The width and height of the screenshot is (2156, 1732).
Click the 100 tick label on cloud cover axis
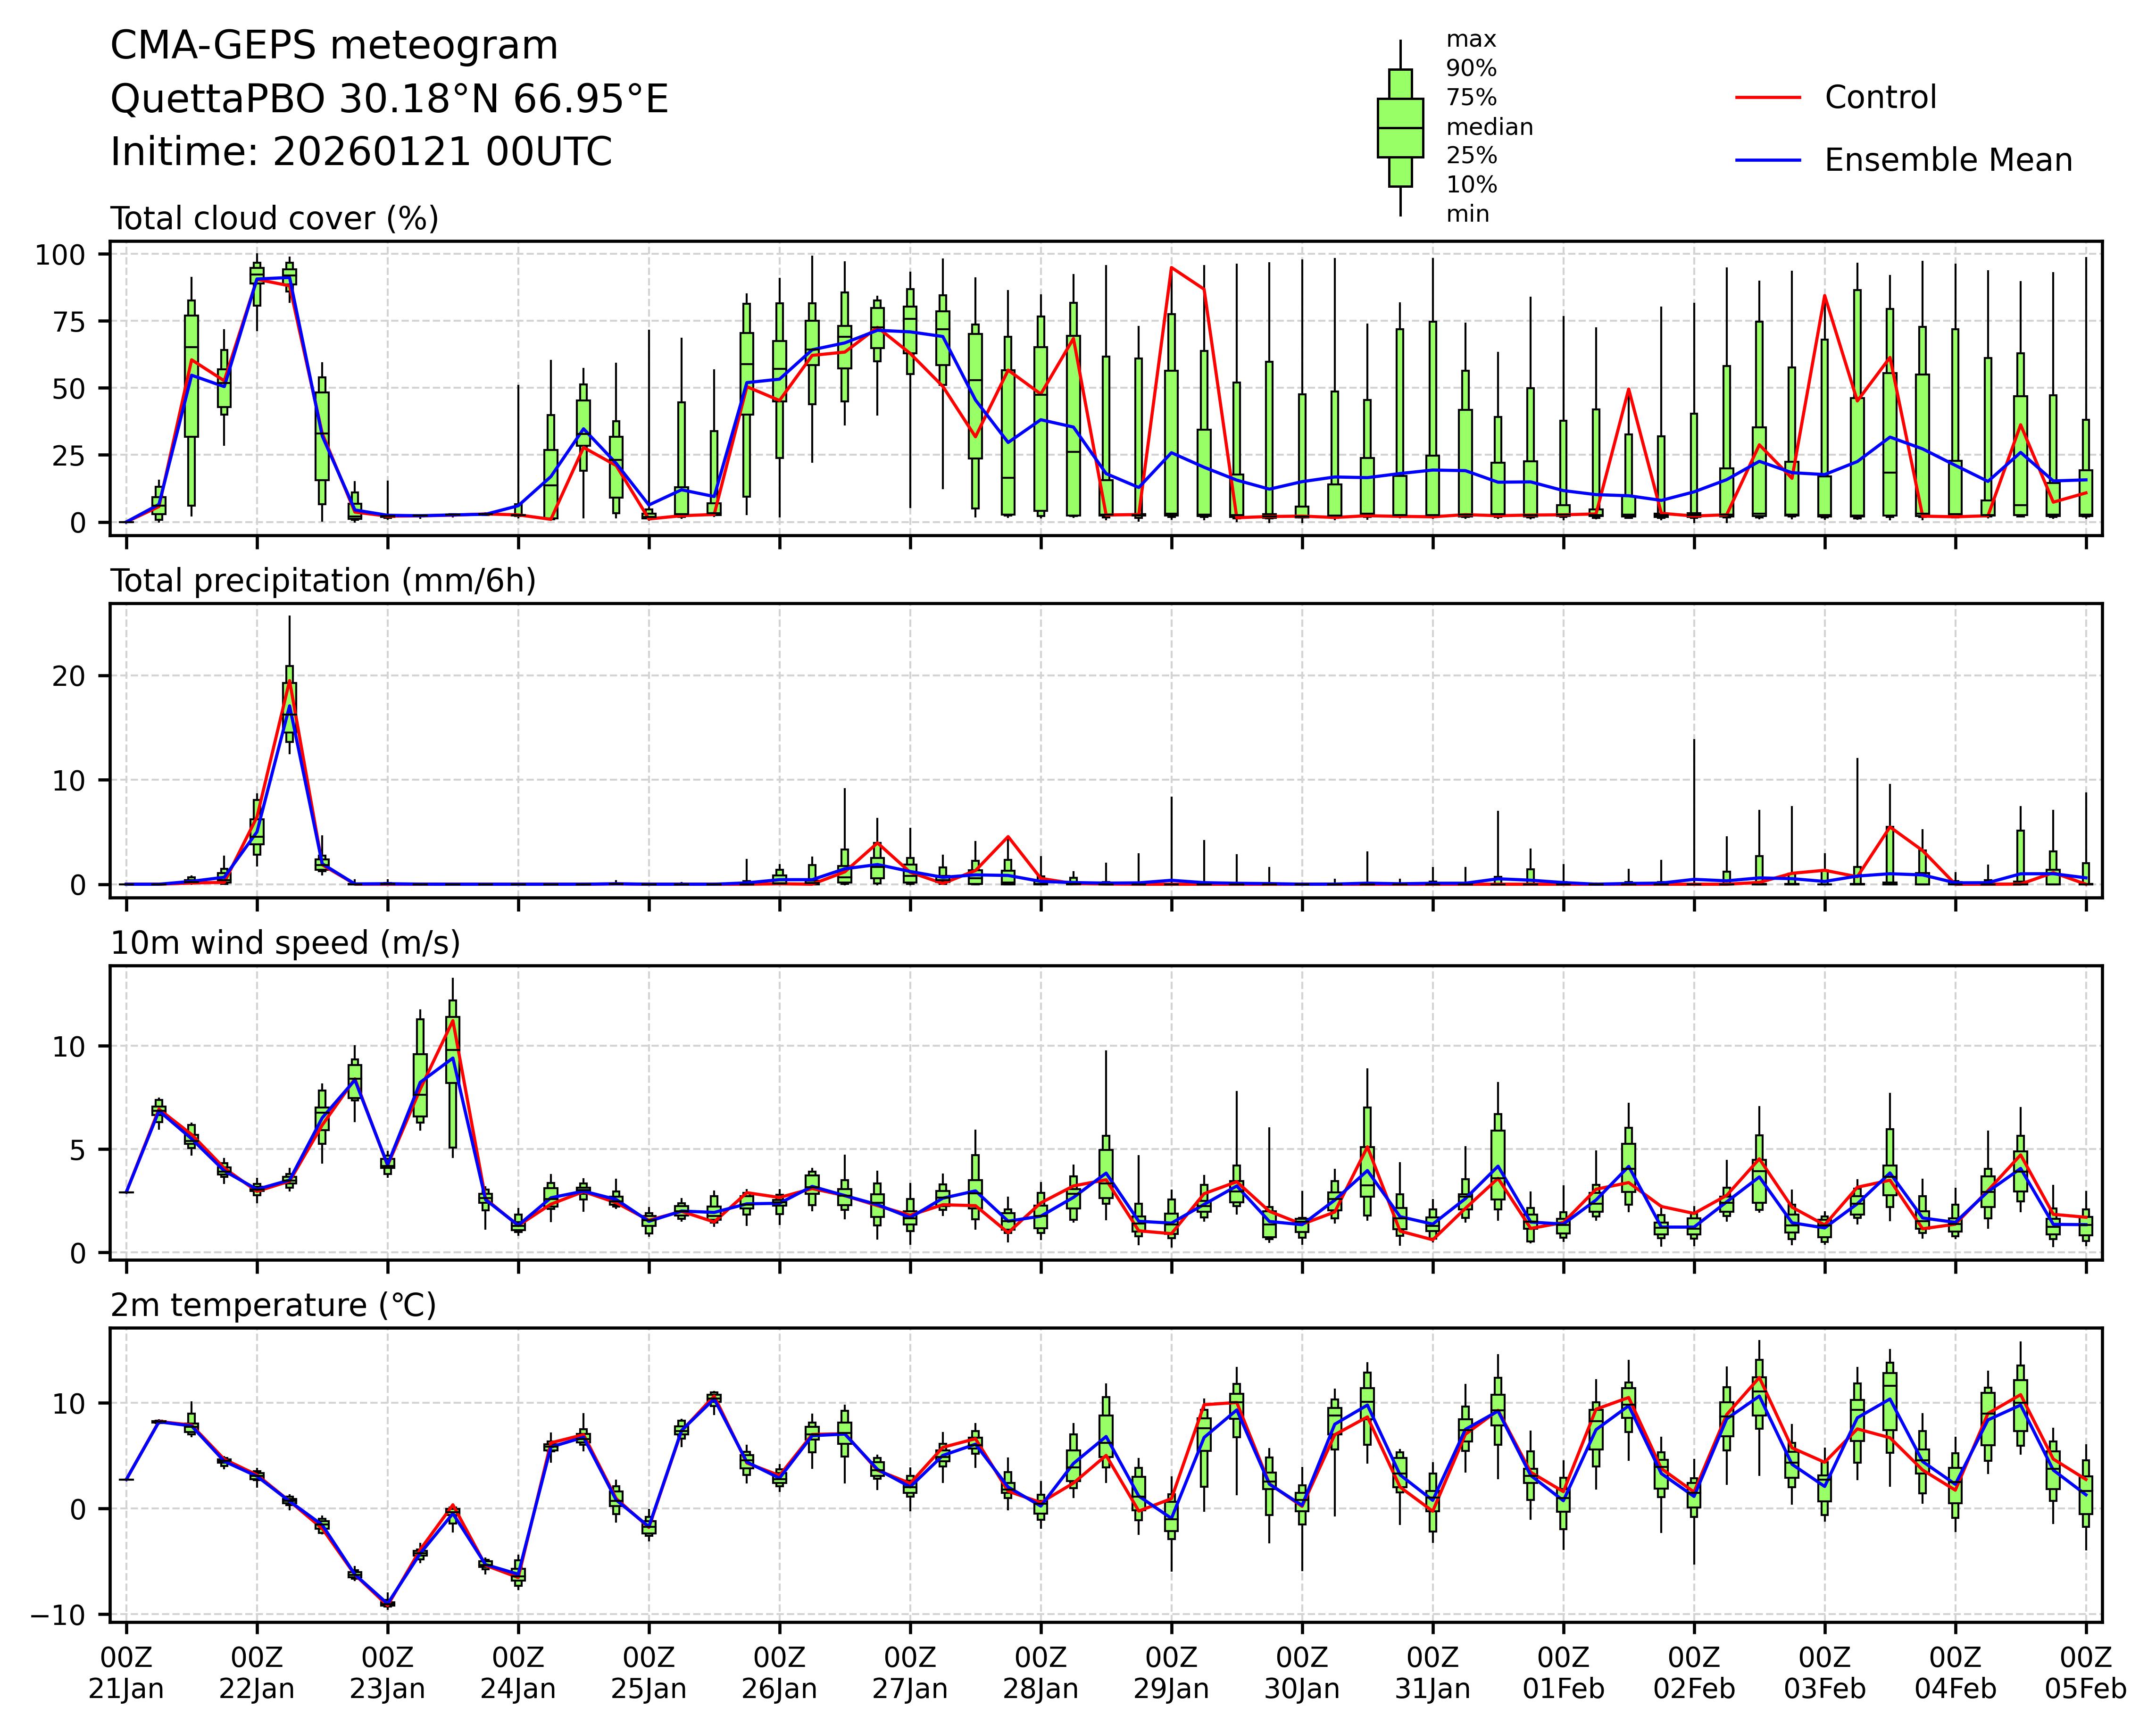59,255
